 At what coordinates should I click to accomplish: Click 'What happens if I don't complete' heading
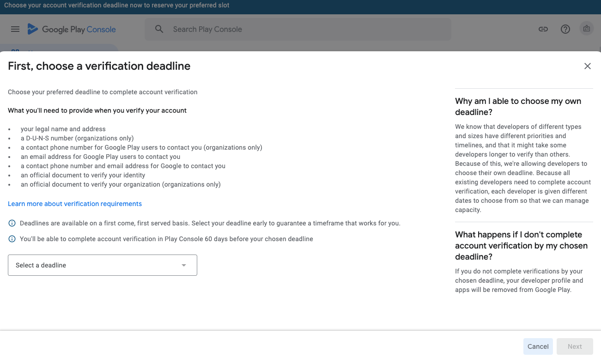521,245
